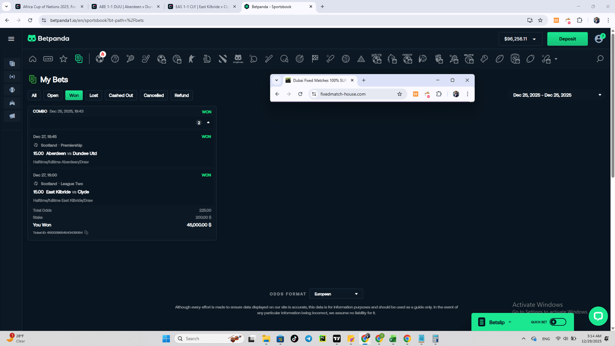Select the soccer ball sport icon
Image resolution: width=615 pixels, height=346 pixels.
click(100, 59)
